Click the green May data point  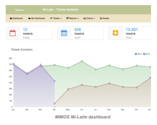coord(68,68)
